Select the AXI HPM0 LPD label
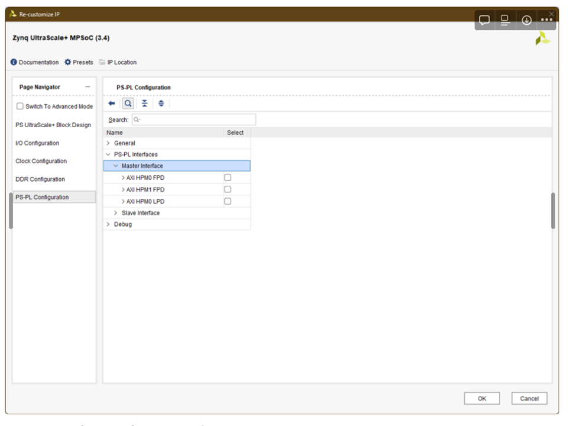The width and height of the screenshot is (573, 426). [145, 202]
